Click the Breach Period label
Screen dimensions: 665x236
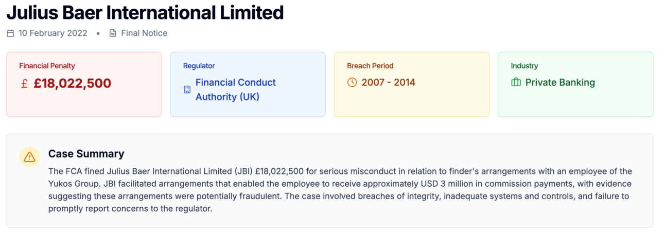(x=370, y=66)
